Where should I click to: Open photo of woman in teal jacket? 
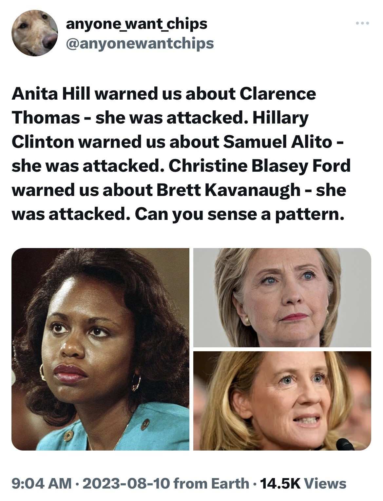[x=100, y=349]
